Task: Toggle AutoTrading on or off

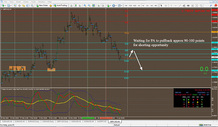Action: (60, 6)
